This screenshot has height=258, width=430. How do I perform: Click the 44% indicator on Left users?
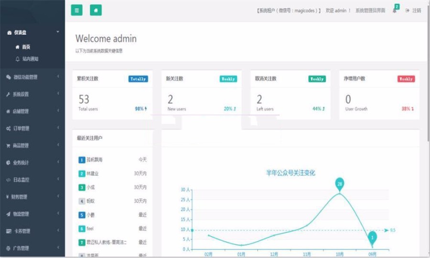319,109
